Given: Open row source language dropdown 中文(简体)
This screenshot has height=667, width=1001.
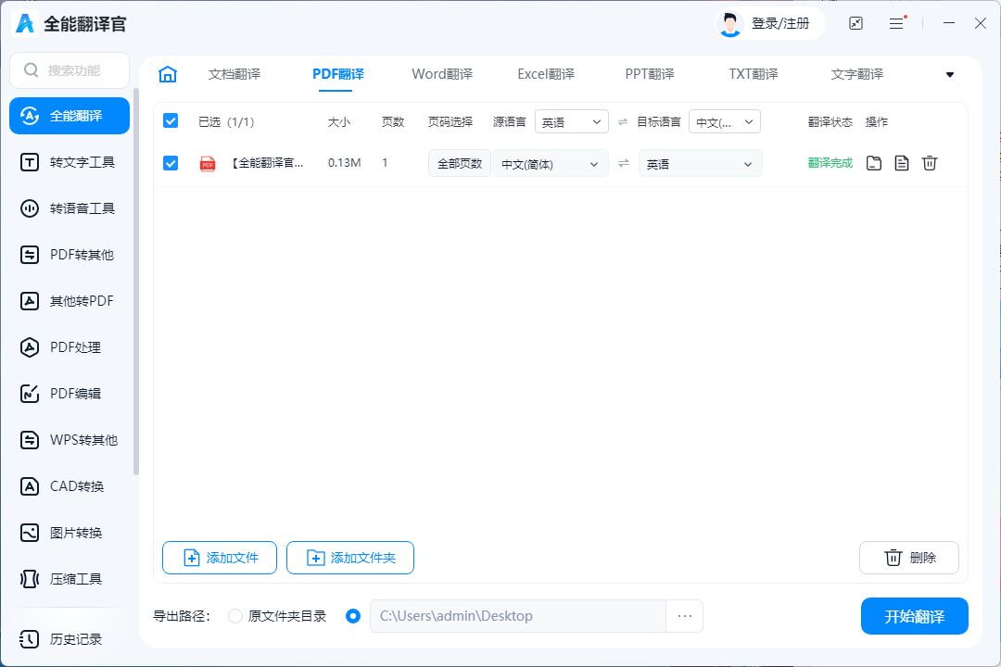Looking at the screenshot, I should click(x=551, y=164).
